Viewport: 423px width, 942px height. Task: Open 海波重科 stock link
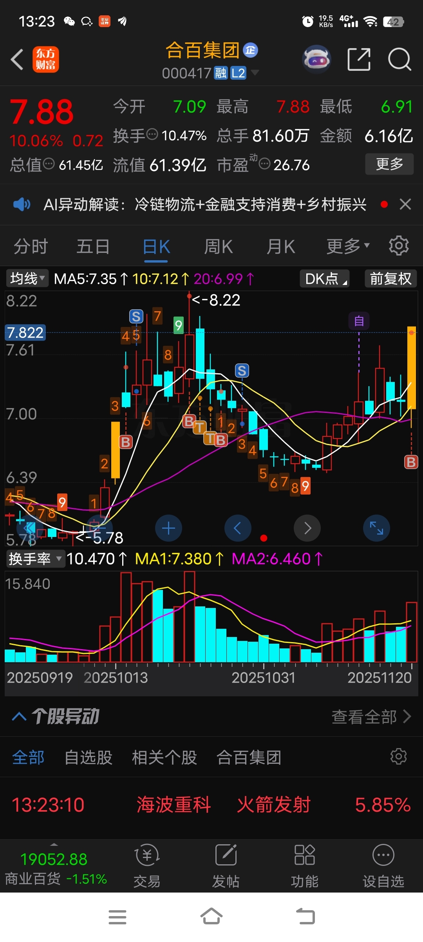click(x=174, y=805)
